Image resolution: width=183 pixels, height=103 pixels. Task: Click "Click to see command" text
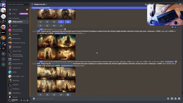[x=58, y=29]
